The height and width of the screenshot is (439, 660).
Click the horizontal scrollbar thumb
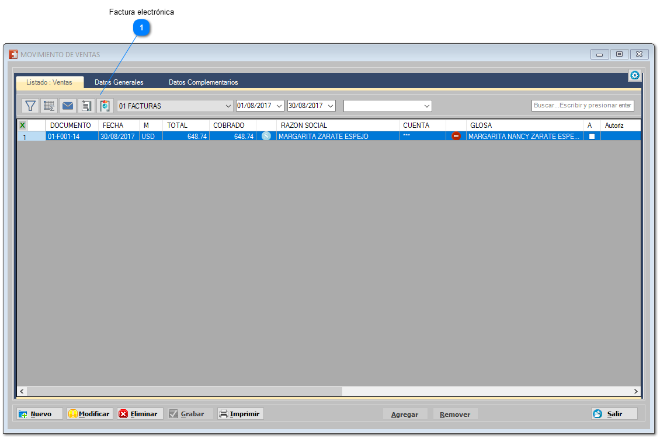point(185,392)
